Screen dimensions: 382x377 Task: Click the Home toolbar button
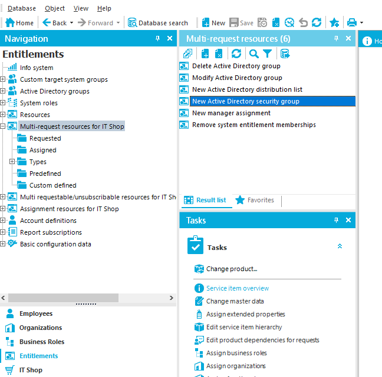tap(19, 23)
